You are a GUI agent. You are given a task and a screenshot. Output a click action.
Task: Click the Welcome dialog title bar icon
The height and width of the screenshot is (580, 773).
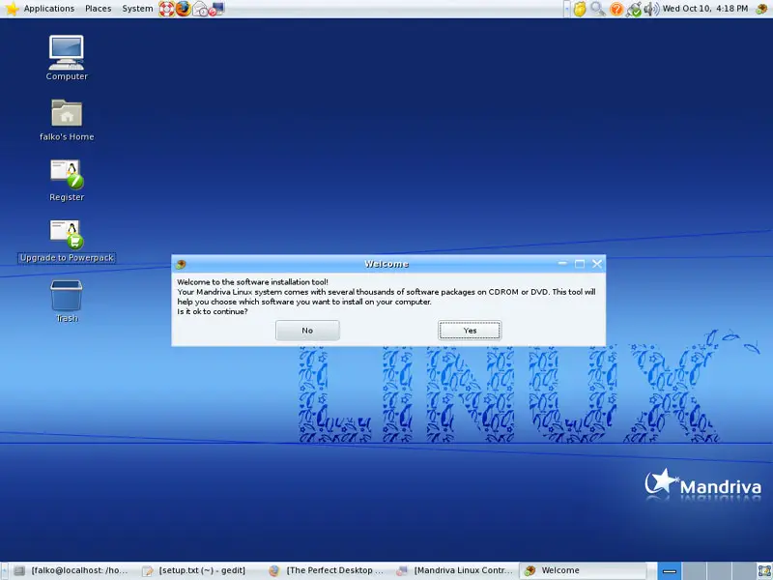coord(181,264)
